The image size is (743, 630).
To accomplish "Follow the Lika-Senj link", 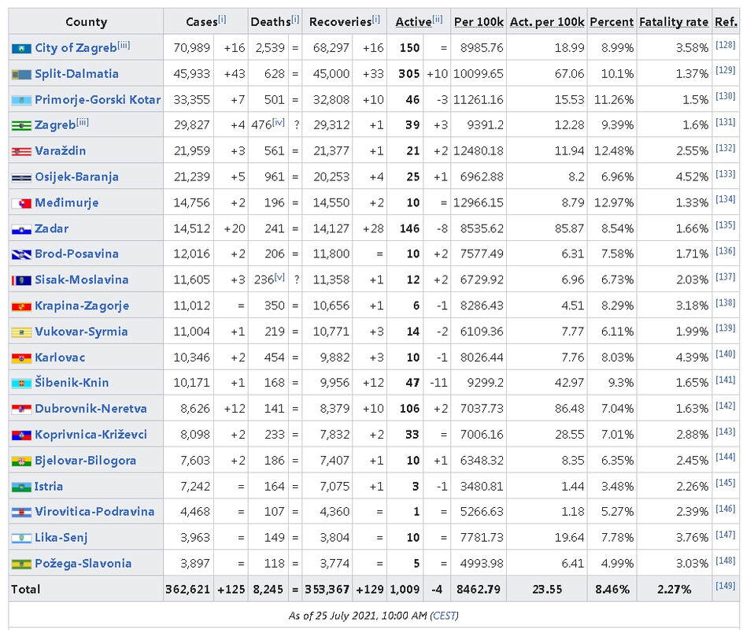I will pos(61,538).
